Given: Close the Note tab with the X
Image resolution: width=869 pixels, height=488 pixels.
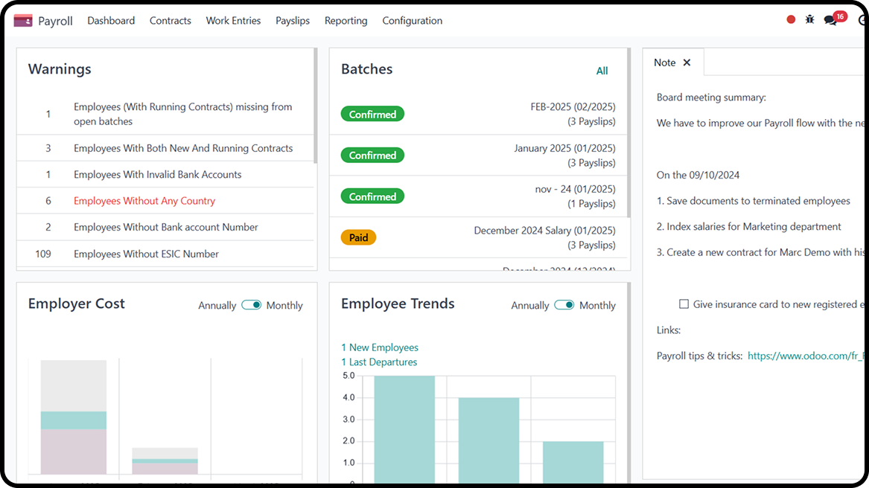Looking at the screenshot, I should coord(687,62).
